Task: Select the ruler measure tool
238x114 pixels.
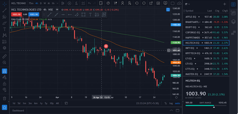Action: tap(5, 56)
